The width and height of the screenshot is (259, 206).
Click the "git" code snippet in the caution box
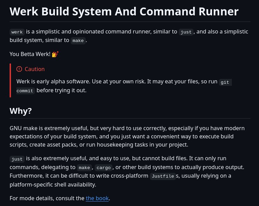tap(225, 82)
